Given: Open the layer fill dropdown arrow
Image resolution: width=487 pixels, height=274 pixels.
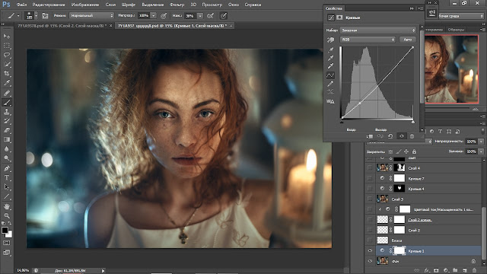Looking at the screenshot, I should tap(481, 151).
